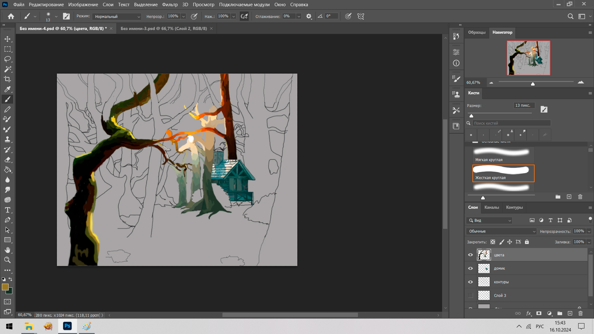594x334 pixels.
Task: Show the hidden 'Слой 3' layer
Action: tap(471, 295)
